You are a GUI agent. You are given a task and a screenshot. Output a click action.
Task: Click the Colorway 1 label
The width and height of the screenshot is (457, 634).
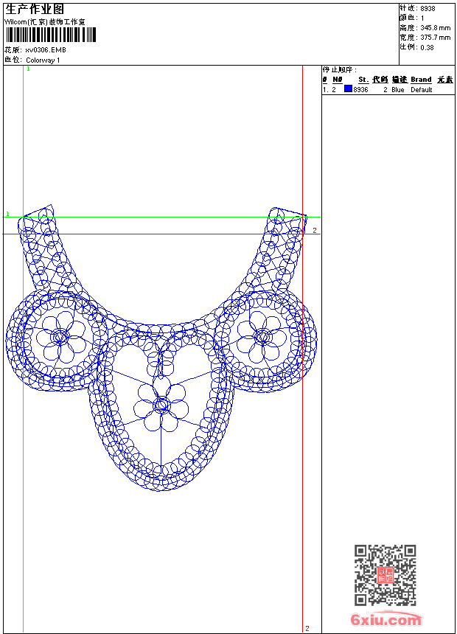(43, 60)
